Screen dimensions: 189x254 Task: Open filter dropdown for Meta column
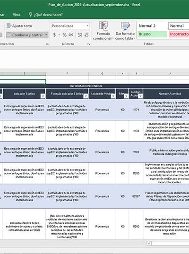click(126, 96)
